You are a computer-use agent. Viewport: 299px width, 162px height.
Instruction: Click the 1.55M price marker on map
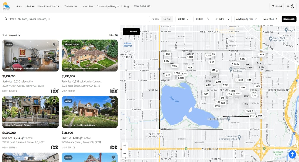261,55
